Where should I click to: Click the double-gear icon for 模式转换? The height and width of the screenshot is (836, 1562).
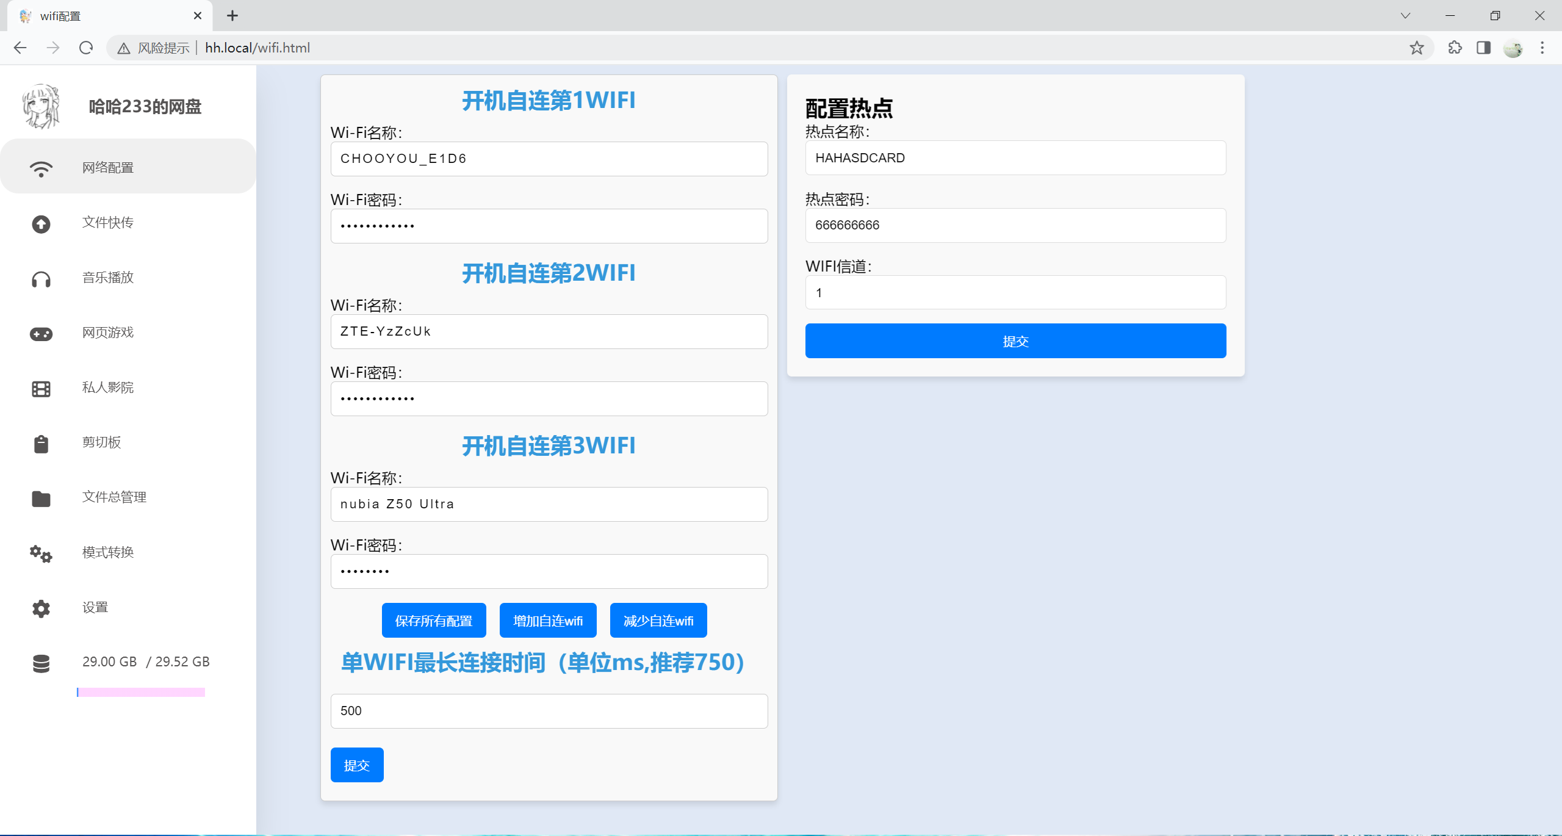(41, 553)
